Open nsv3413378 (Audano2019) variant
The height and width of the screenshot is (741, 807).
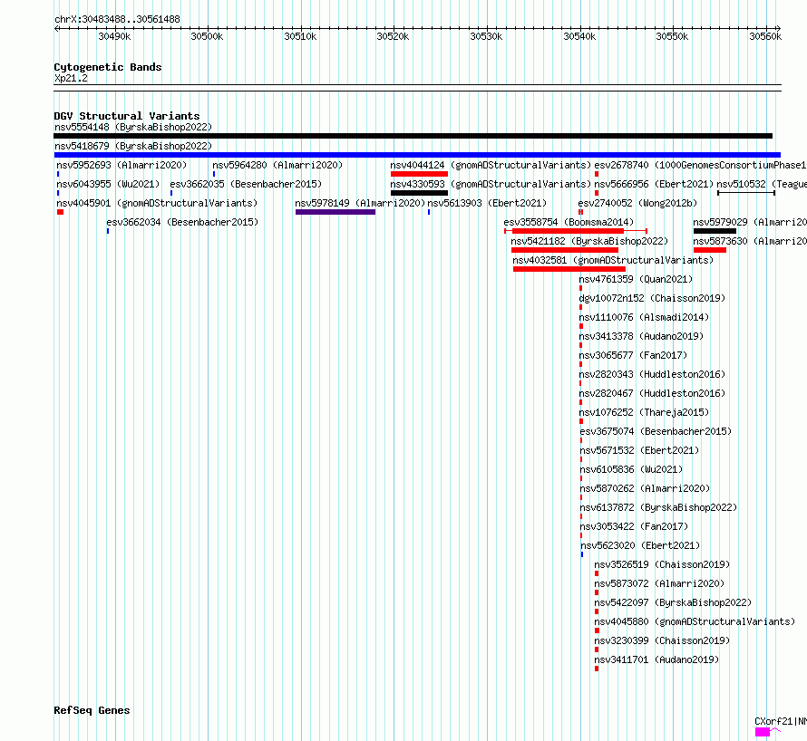pyautogui.click(x=641, y=336)
